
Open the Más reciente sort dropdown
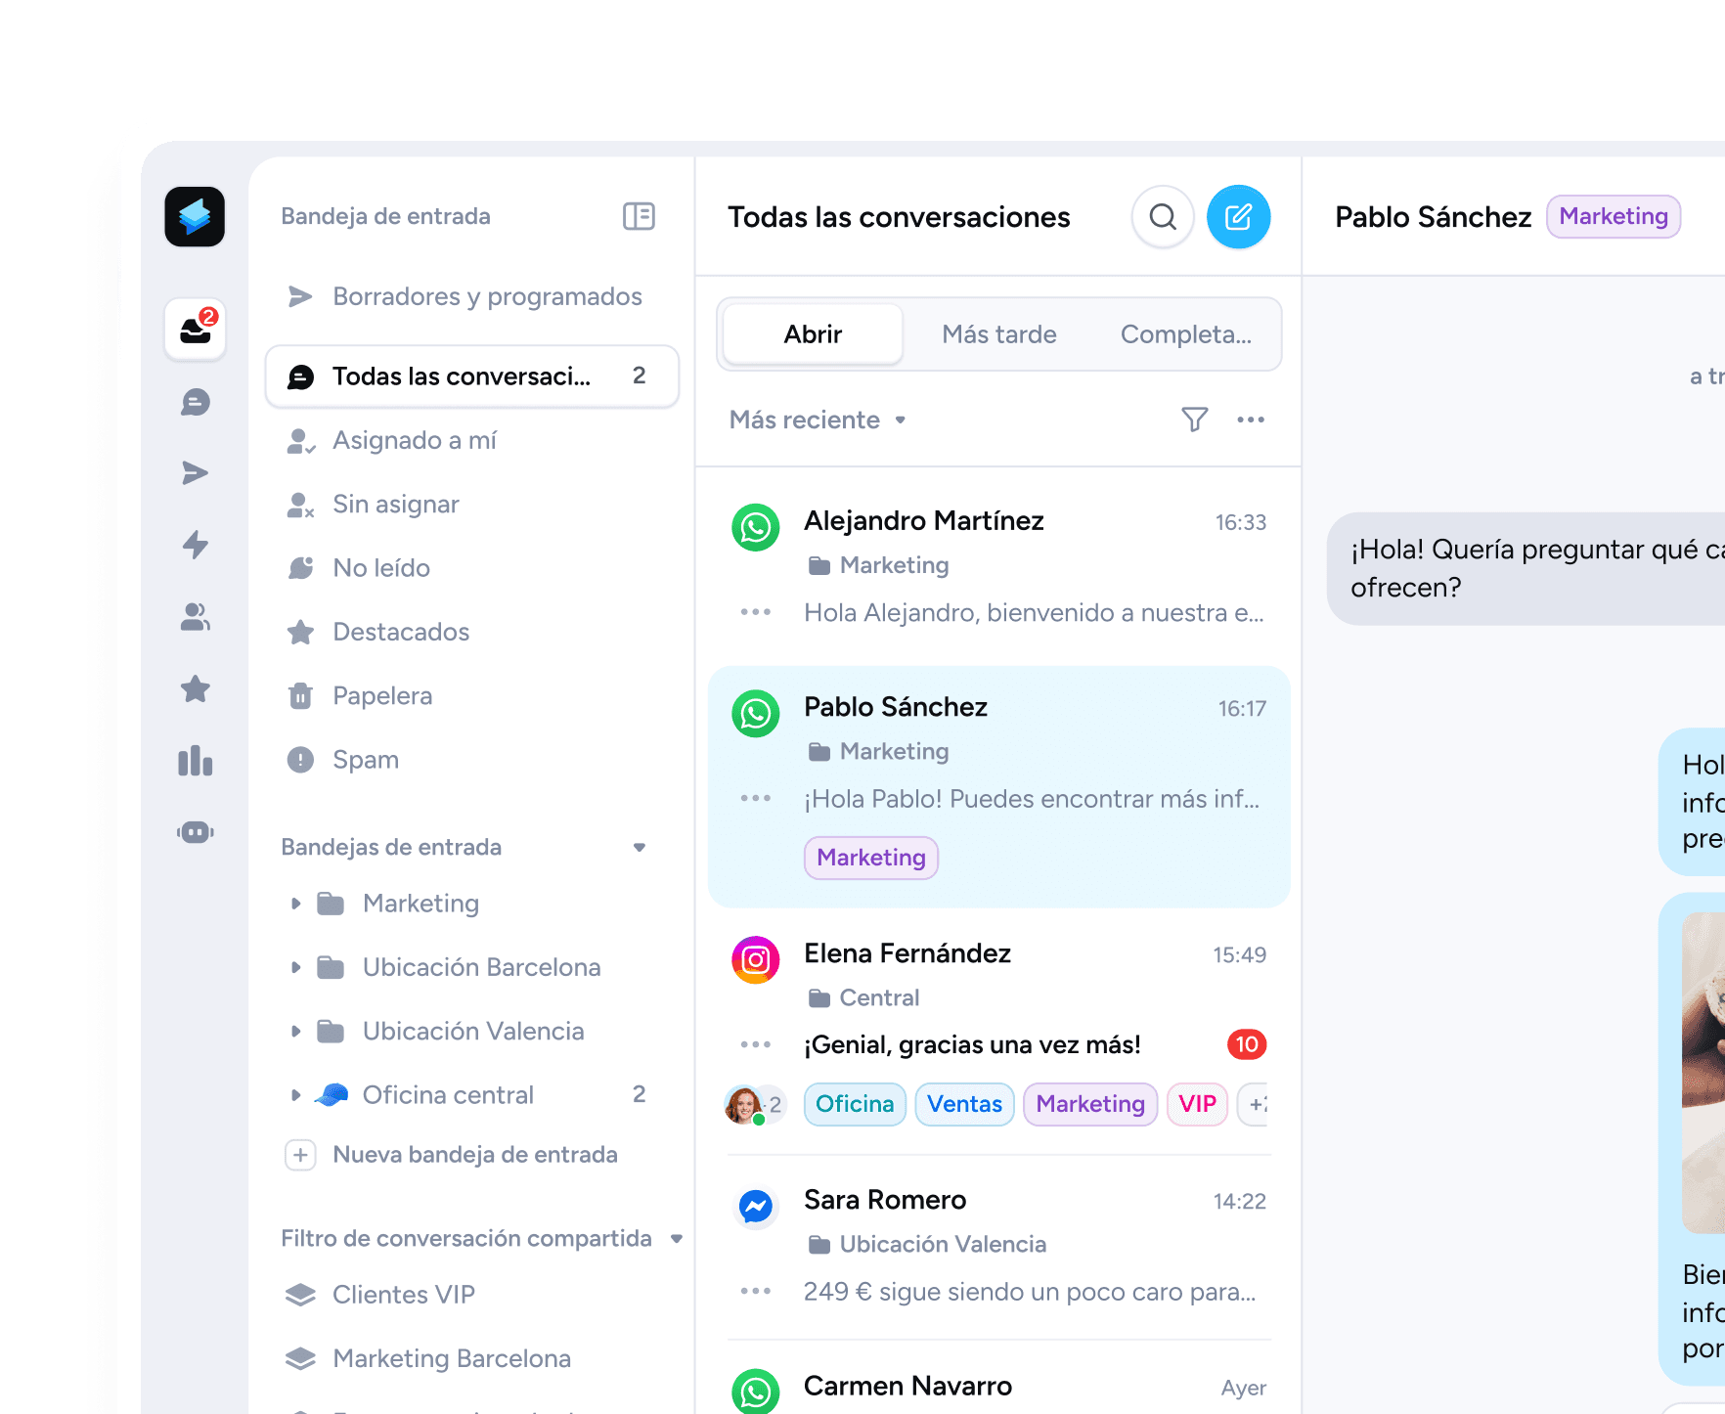click(818, 420)
